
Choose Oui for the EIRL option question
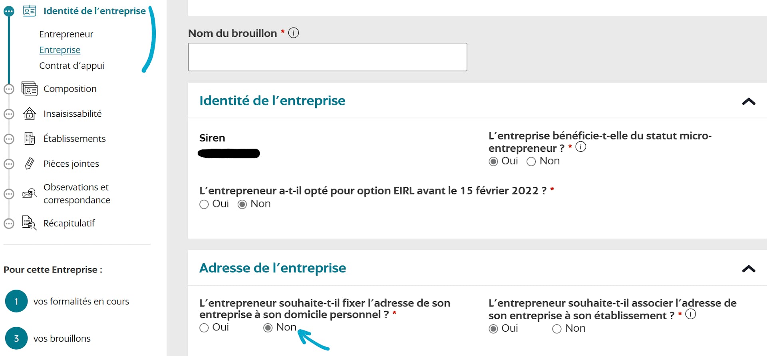204,204
